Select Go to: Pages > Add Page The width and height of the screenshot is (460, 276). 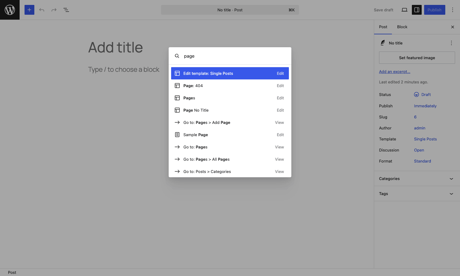tap(230, 122)
